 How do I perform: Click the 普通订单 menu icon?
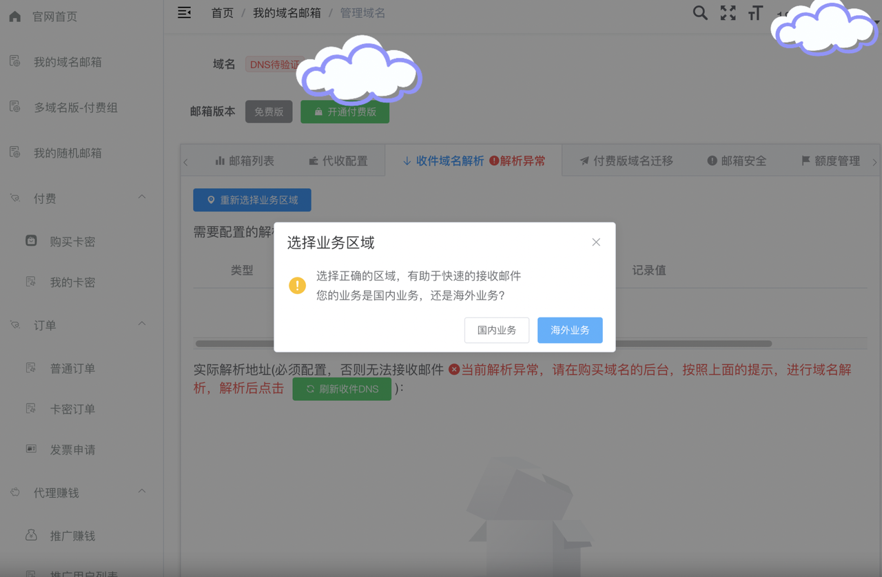pos(31,368)
